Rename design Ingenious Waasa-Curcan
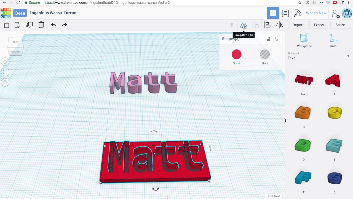353x199 pixels. click(x=53, y=13)
